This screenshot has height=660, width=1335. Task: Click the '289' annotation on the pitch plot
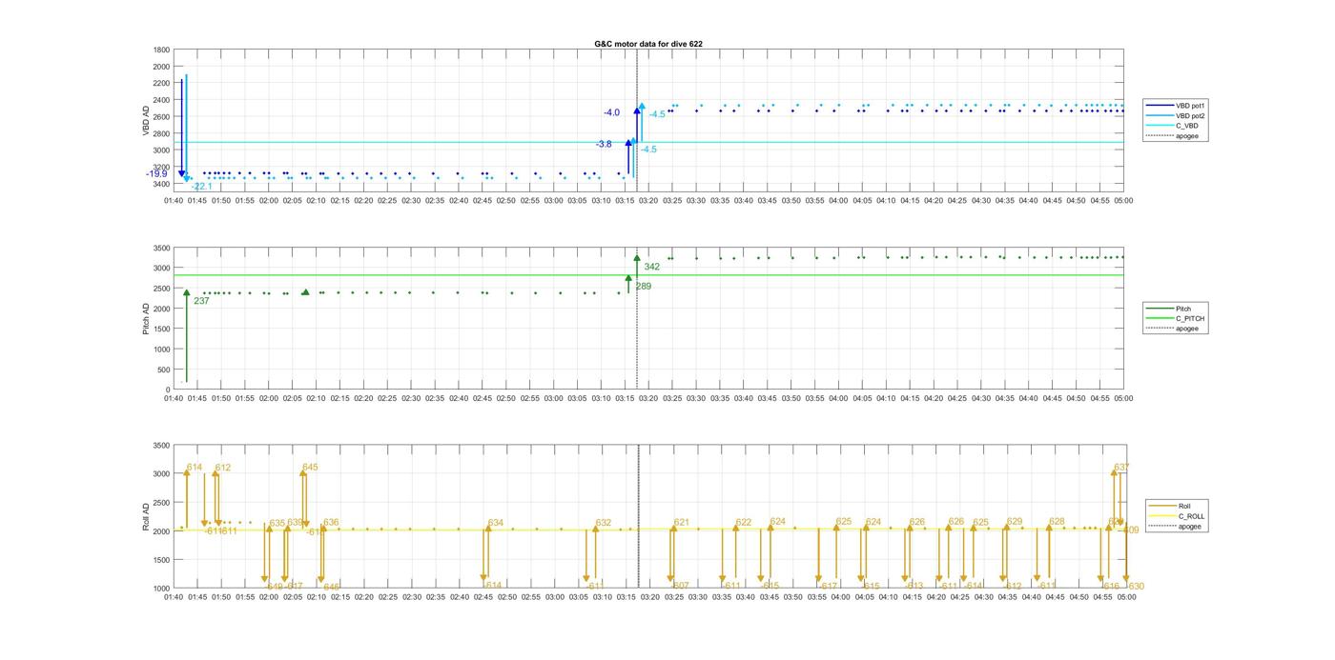(x=644, y=286)
